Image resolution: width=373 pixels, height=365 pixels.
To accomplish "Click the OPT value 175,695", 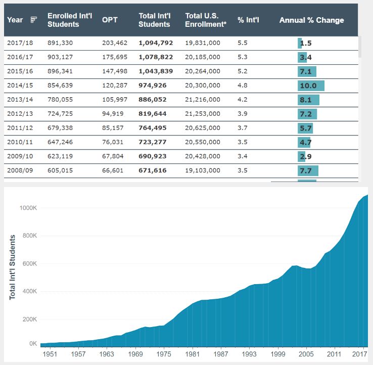I will (x=115, y=57).
